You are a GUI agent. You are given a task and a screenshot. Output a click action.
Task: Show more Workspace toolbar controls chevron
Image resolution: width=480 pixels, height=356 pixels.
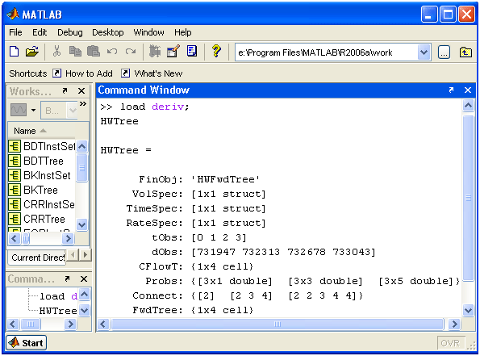click(83, 104)
